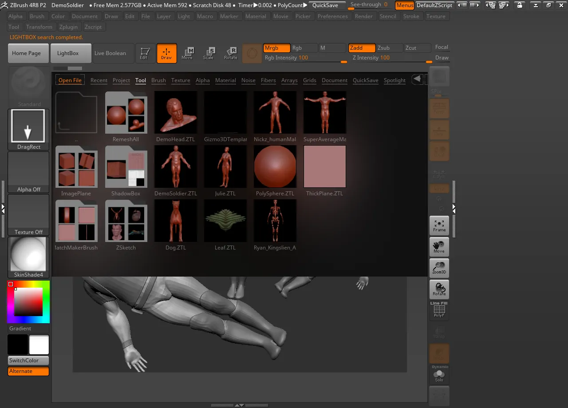568x408 pixels.
Task: Open the Alpha menu
Action: [16, 16]
